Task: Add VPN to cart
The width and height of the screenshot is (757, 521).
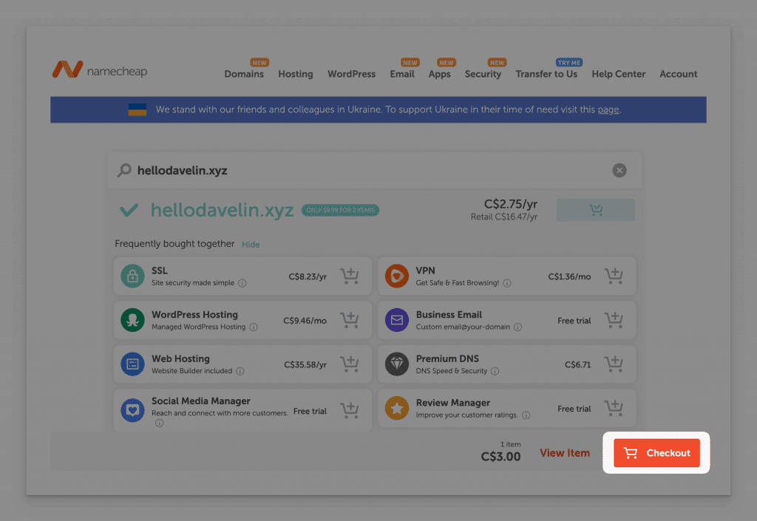Action: coord(614,276)
